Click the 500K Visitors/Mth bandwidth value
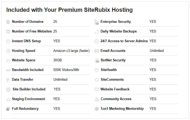The width and height of the screenshot is (190, 120). 66,70
